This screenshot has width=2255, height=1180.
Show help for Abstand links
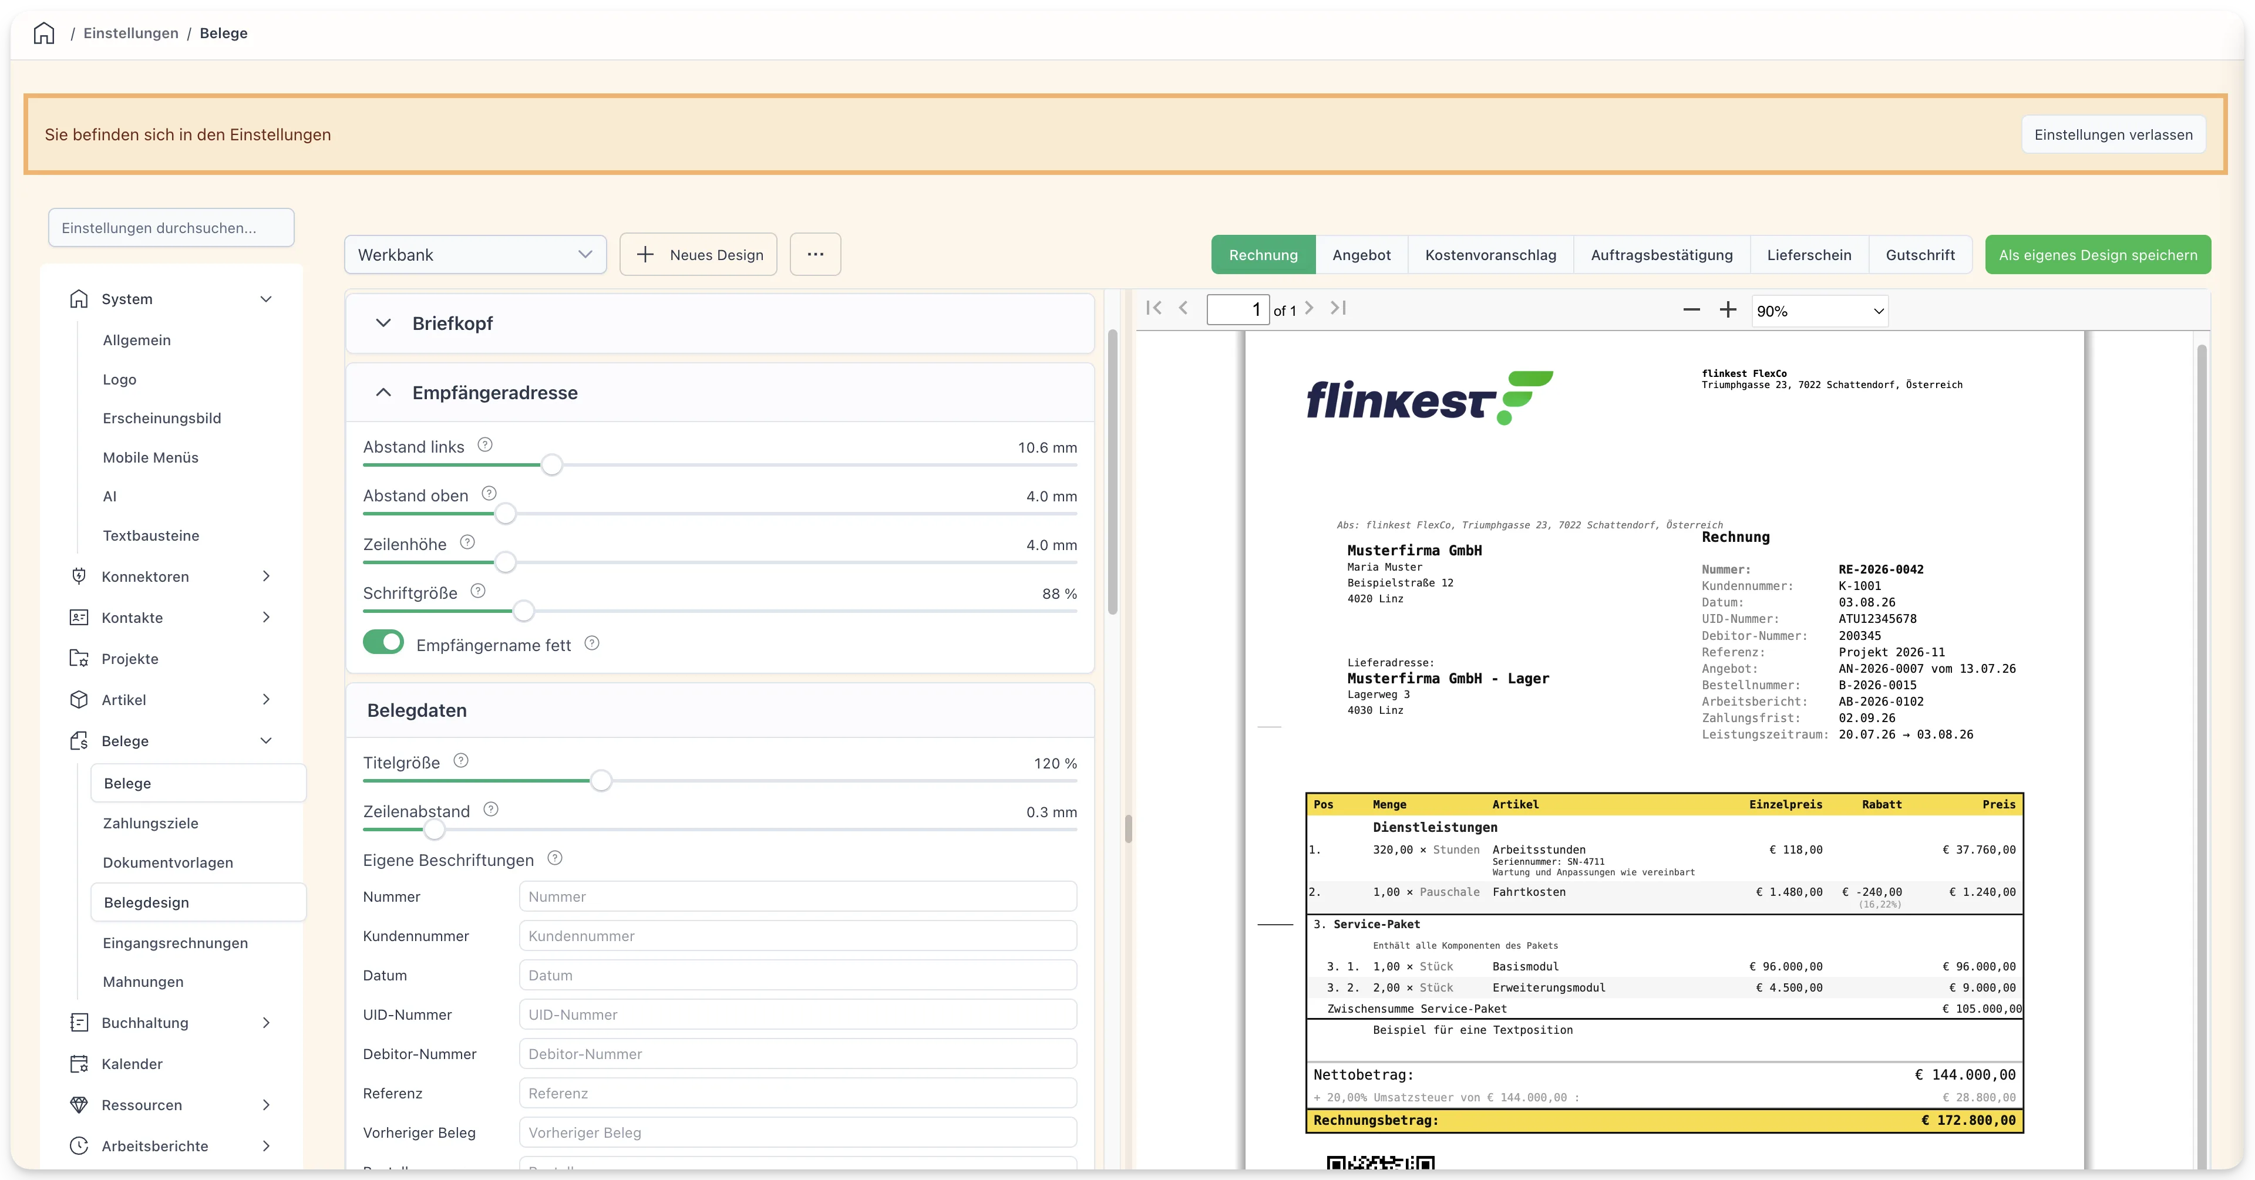pyautogui.click(x=485, y=444)
